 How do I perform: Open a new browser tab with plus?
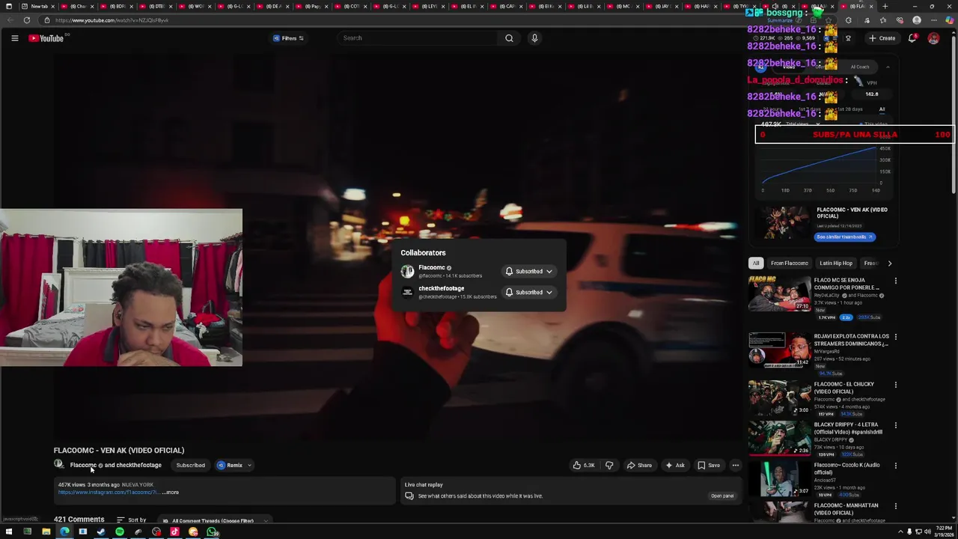(x=885, y=6)
